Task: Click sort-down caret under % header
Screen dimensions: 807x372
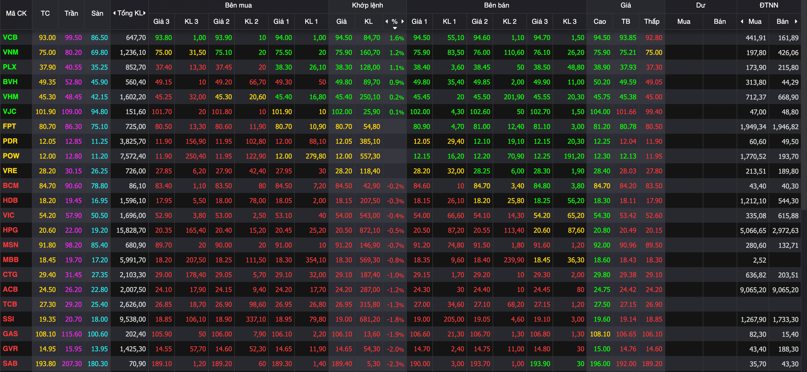Action: pos(395,28)
